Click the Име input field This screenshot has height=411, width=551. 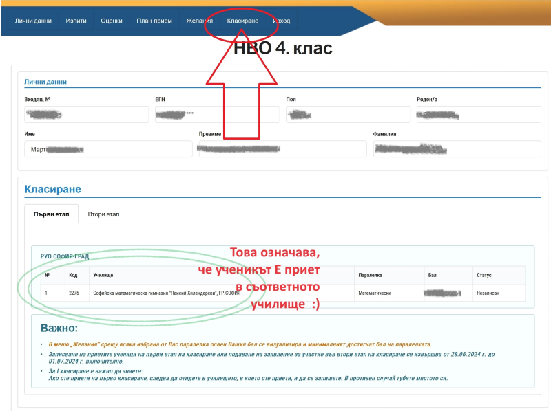[108, 149]
